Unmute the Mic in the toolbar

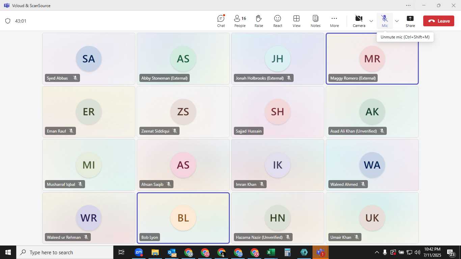[x=385, y=21]
